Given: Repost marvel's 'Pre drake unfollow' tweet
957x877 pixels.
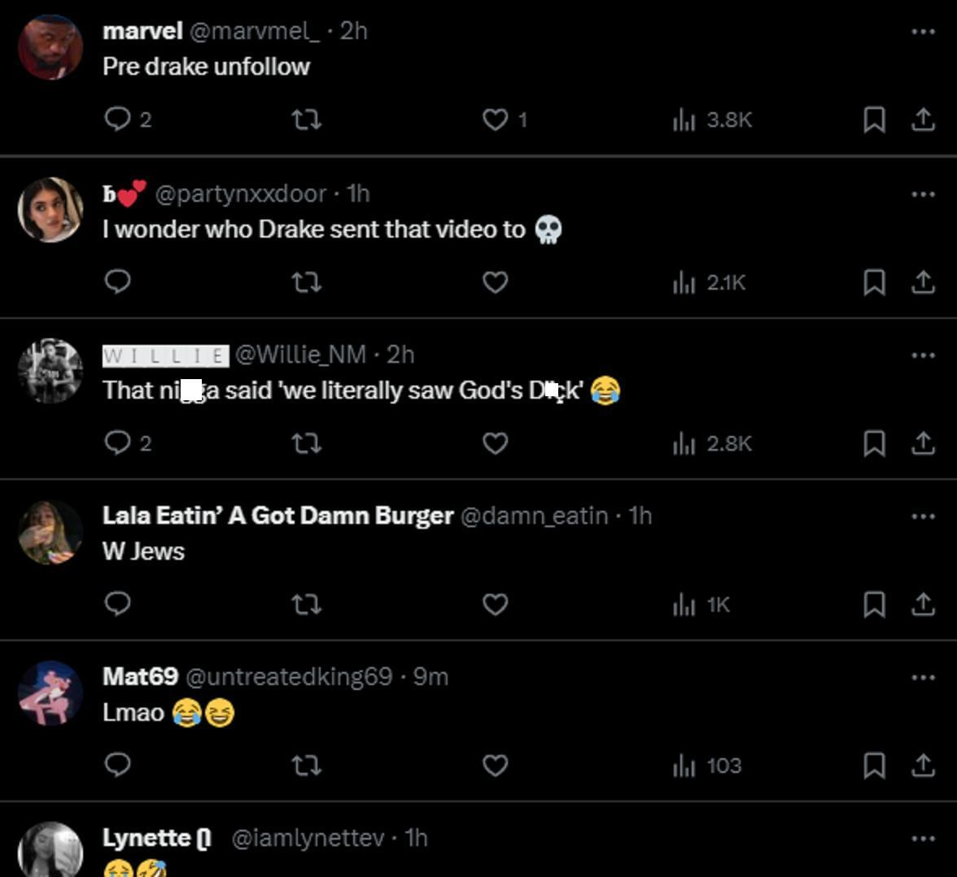Looking at the screenshot, I should pos(307,120).
